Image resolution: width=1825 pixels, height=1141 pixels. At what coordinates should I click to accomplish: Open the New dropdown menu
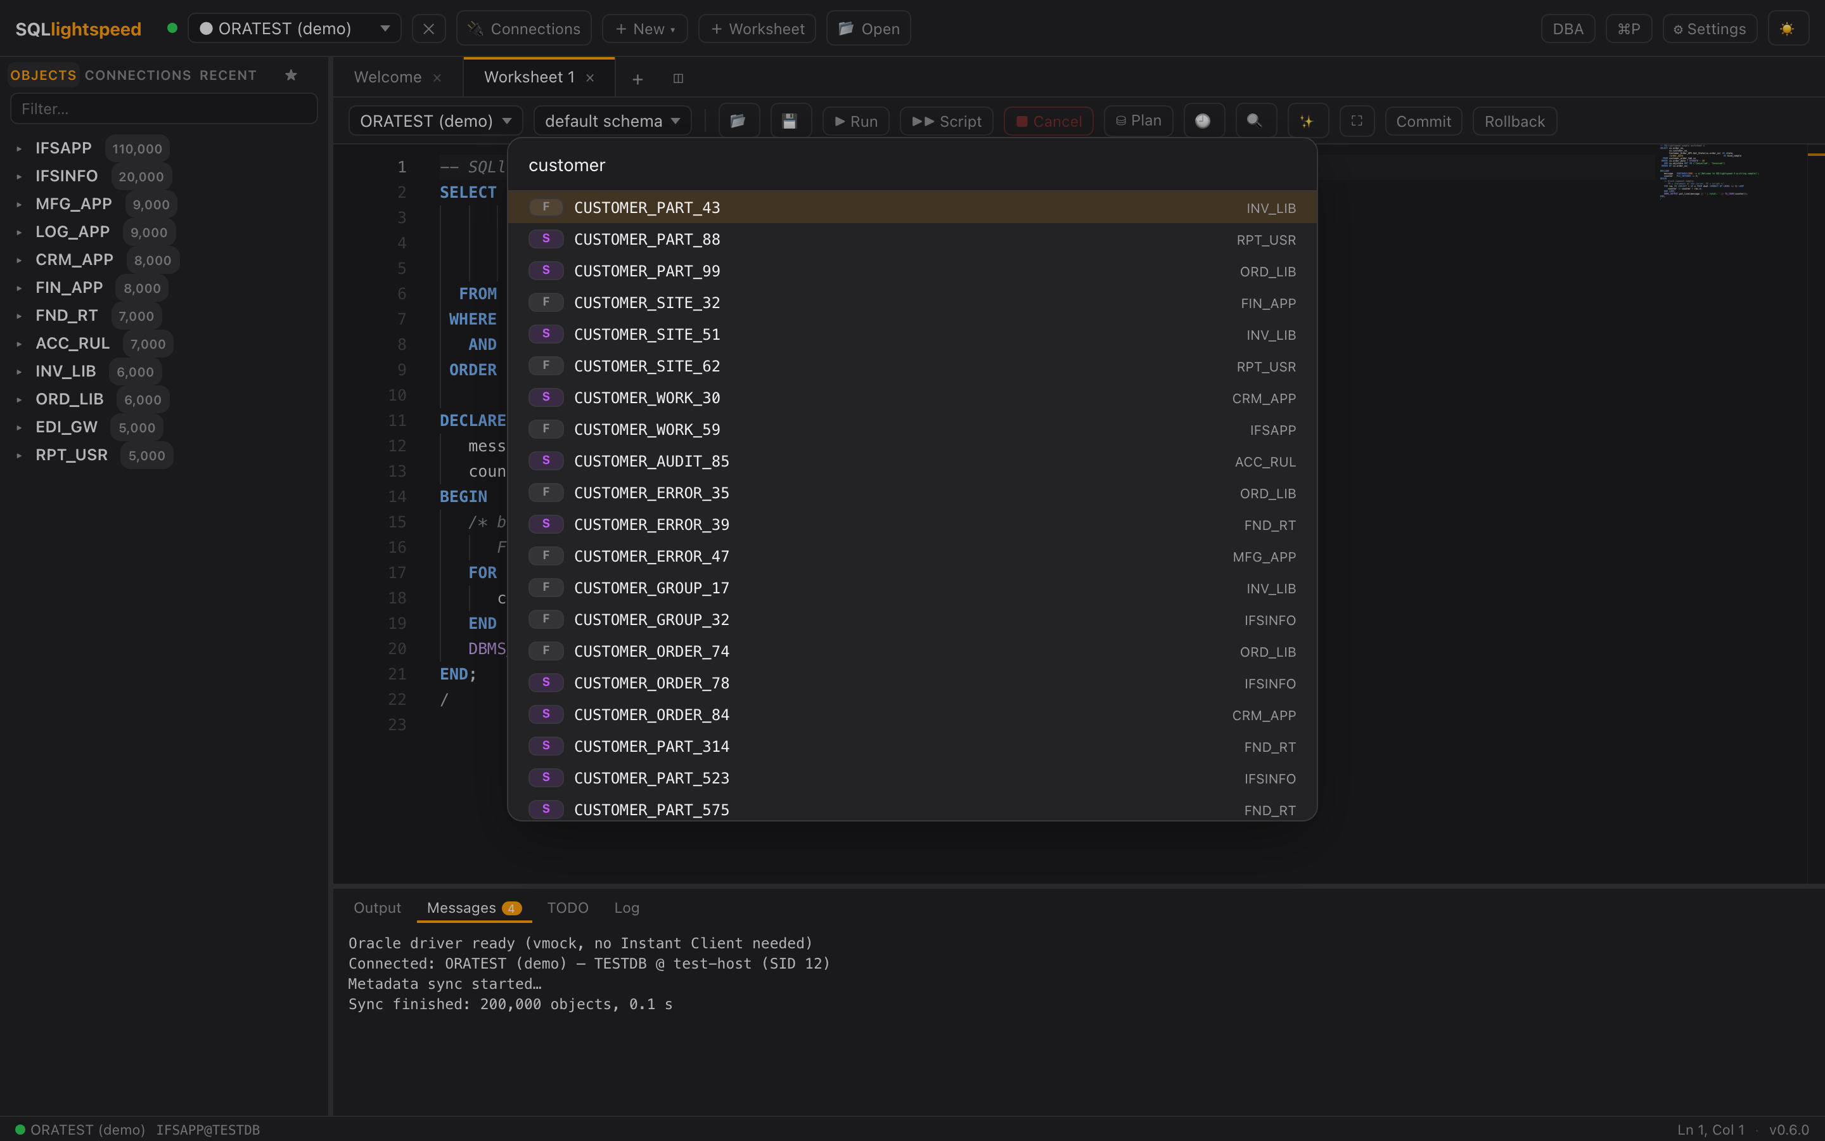click(x=645, y=29)
